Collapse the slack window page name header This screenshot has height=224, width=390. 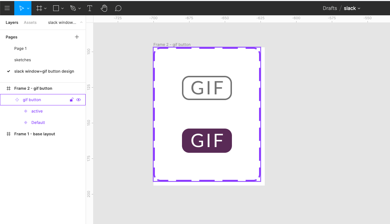click(x=81, y=22)
